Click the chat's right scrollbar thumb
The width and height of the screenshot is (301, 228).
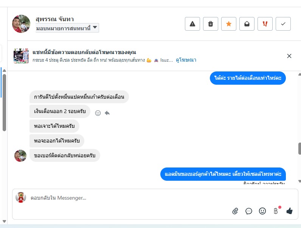pos(299,148)
